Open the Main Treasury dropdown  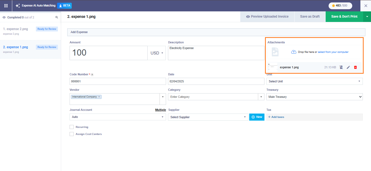(x=314, y=97)
